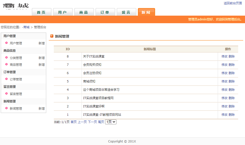Screen dimensions: 245x145
Task: Click the news title 会员购买须知
Action: [92, 65]
